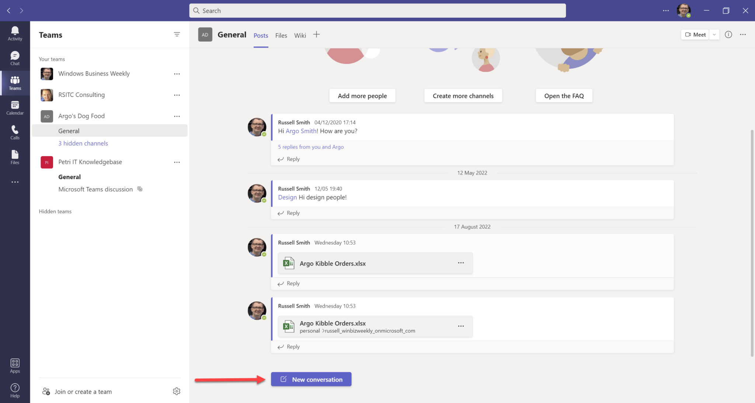Open the Chat section
The width and height of the screenshot is (755, 403).
[x=15, y=58]
